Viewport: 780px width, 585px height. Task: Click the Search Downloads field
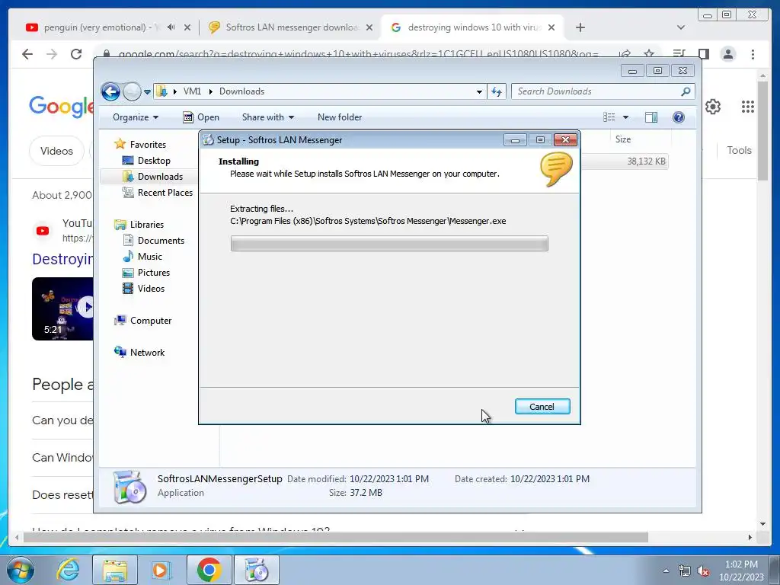tap(597, 91)
